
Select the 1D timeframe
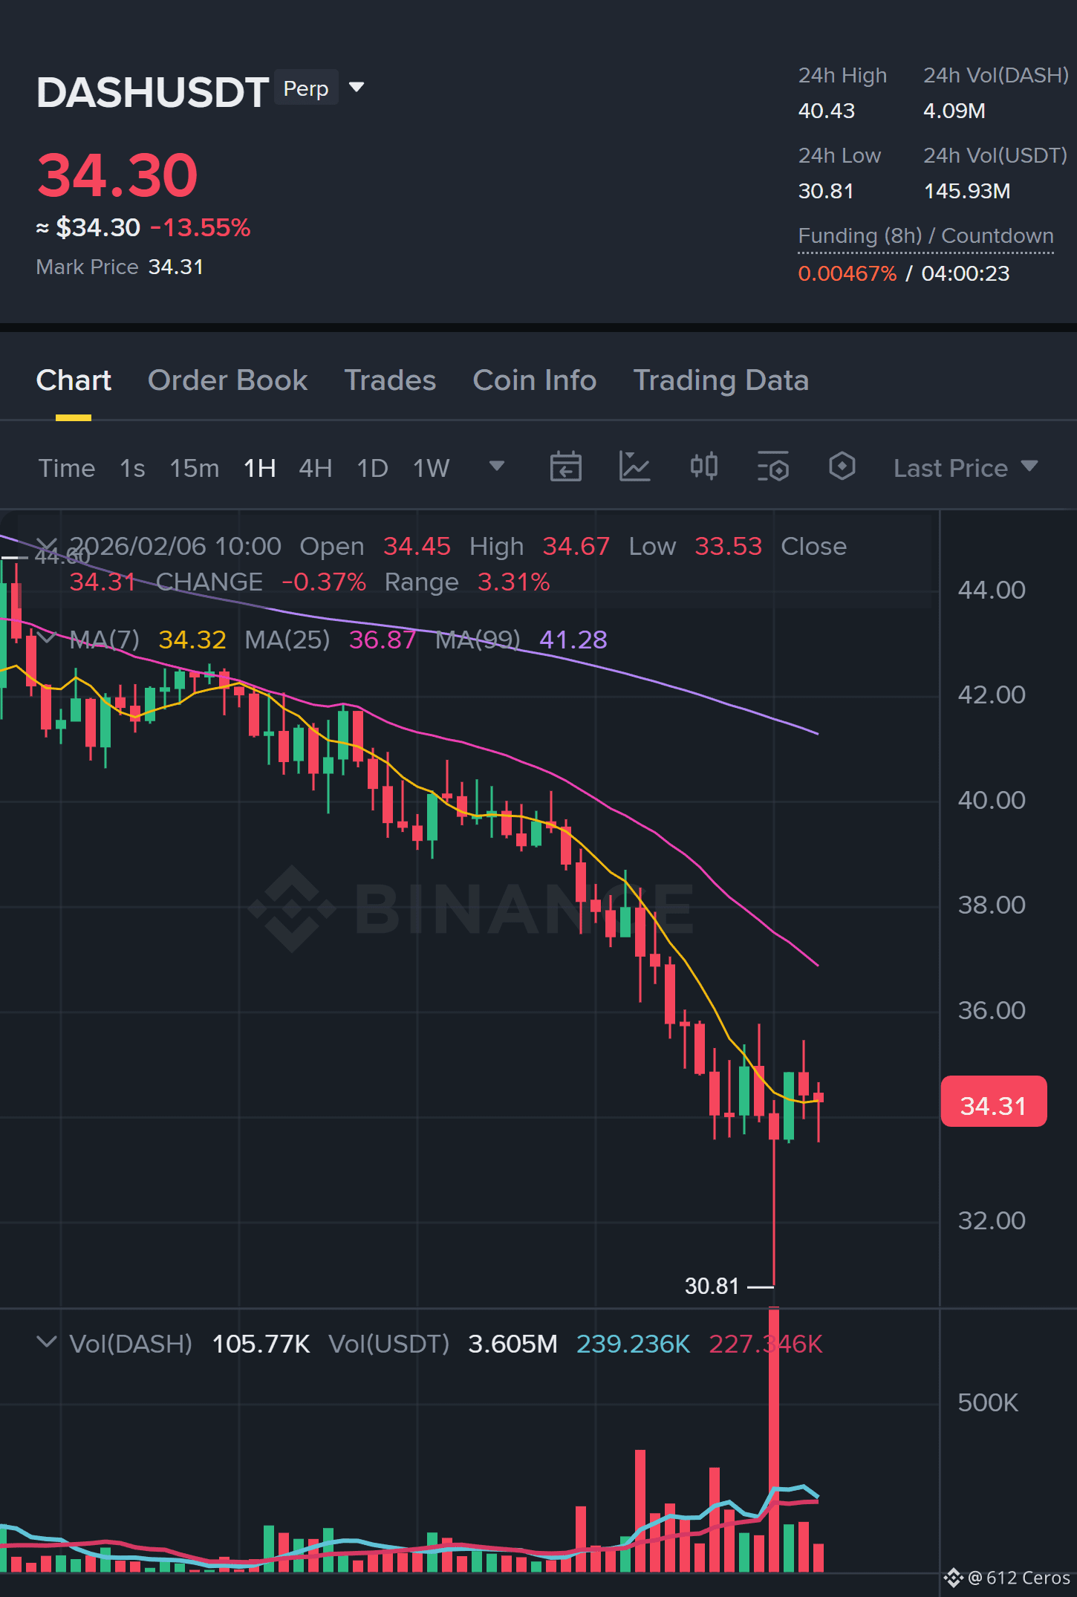coord(372,469)
